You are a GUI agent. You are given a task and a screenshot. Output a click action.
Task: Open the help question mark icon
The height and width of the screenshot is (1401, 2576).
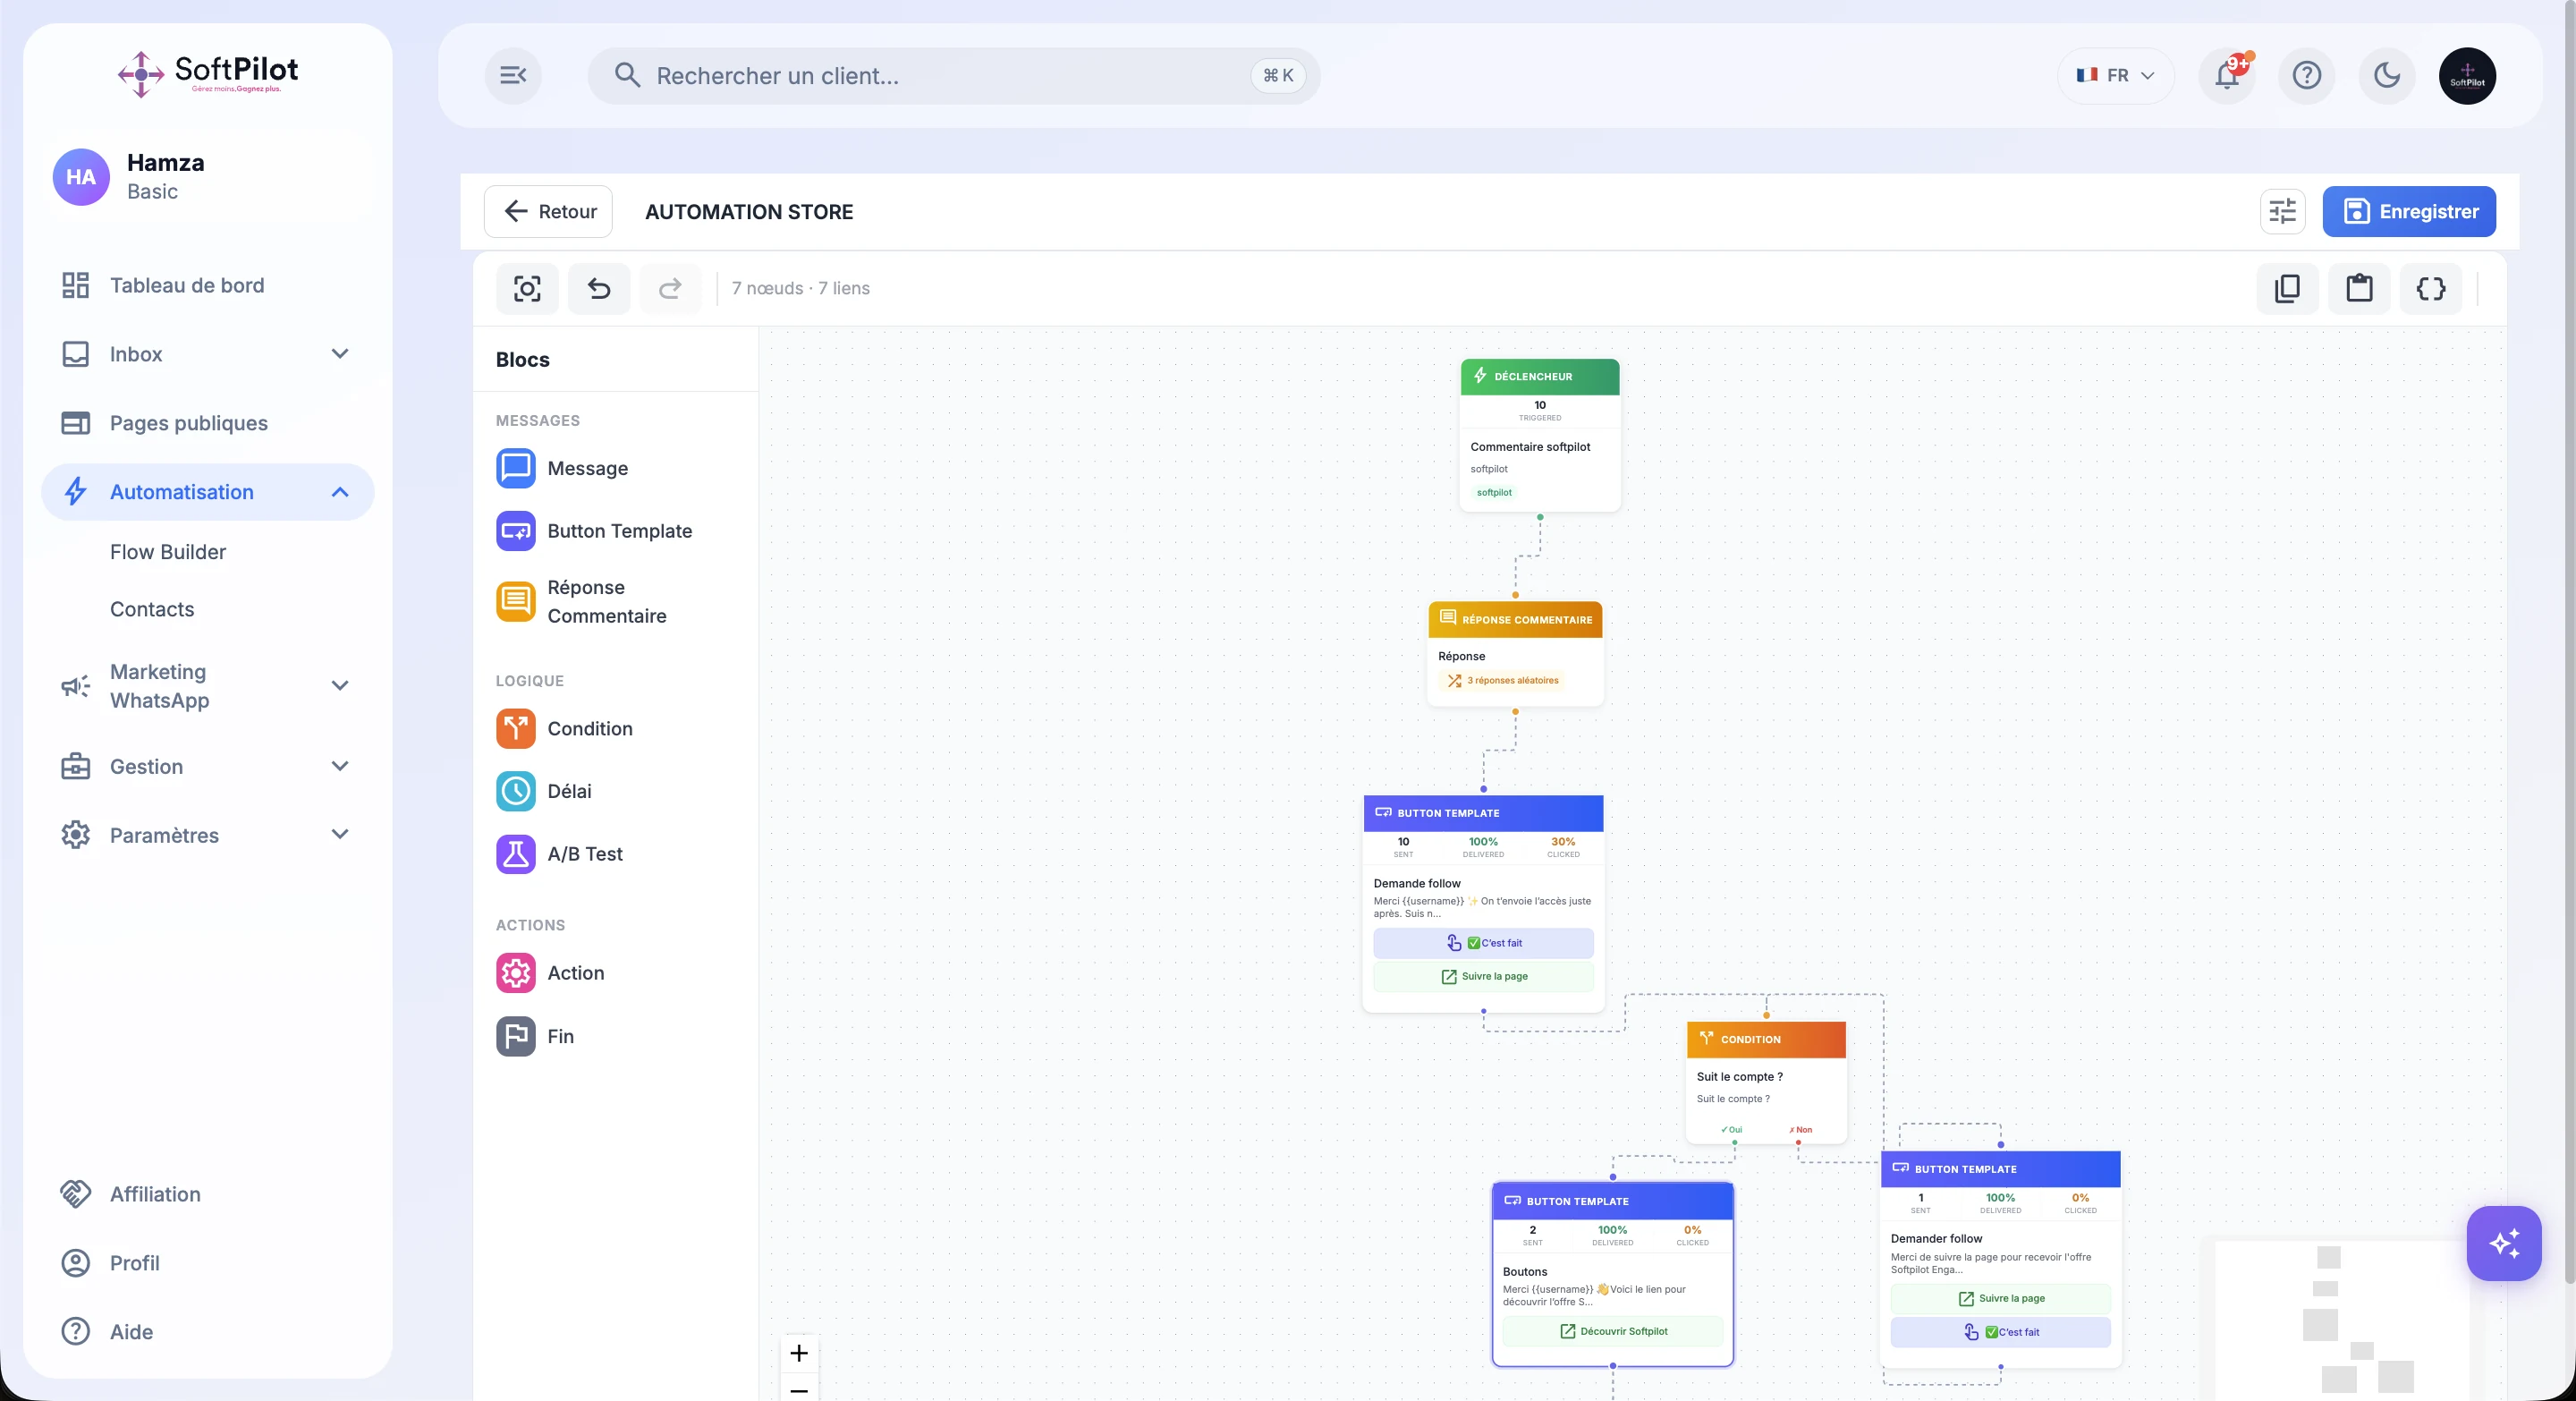coord(2307,75)
